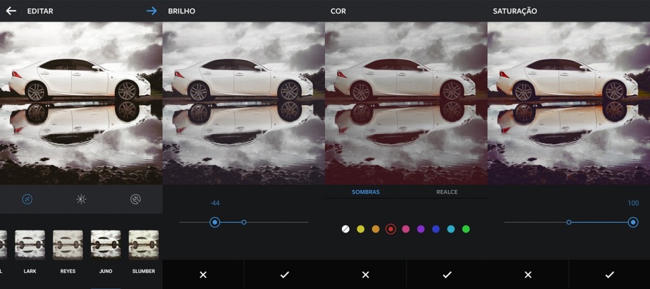Open the wrench tools icon
650x289 pixels.
point(135,199)
